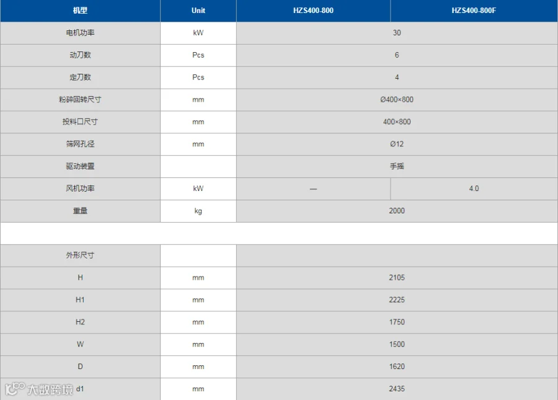Click the Unit column header
The width and height of the screenshot is (558, 400).
198,11
